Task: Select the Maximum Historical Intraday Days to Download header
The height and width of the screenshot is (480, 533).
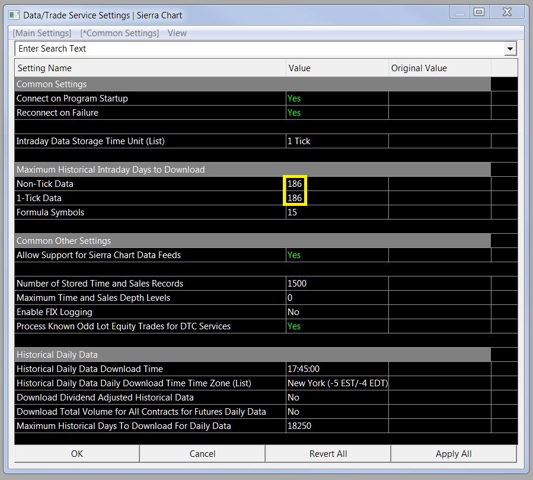Action: tap(253, 170)
